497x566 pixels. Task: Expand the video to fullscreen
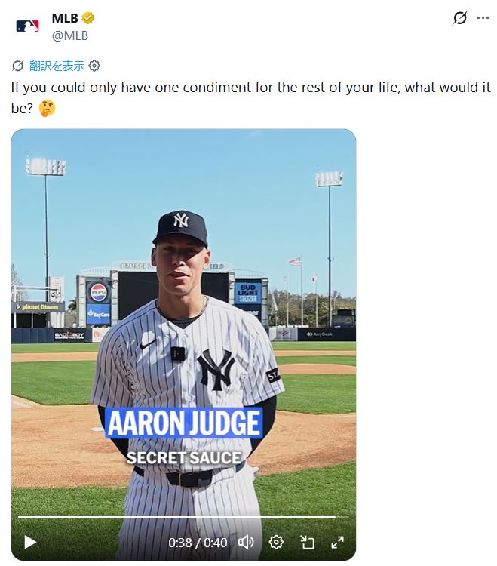[338, 542]
